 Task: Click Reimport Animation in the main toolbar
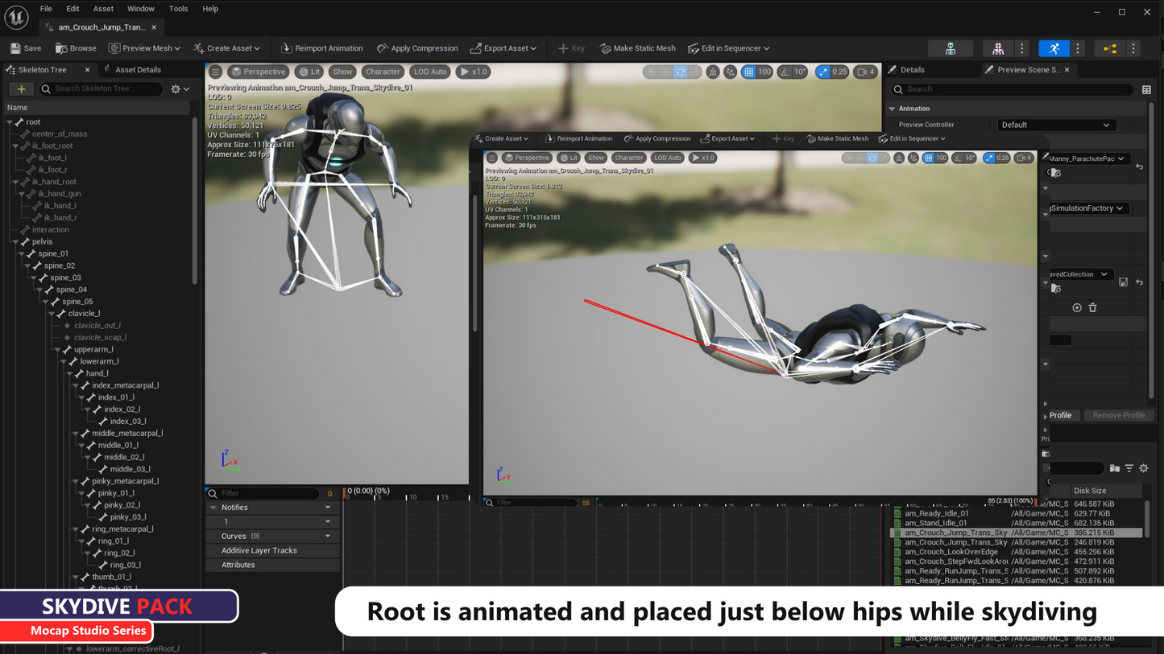click(321, 48)
